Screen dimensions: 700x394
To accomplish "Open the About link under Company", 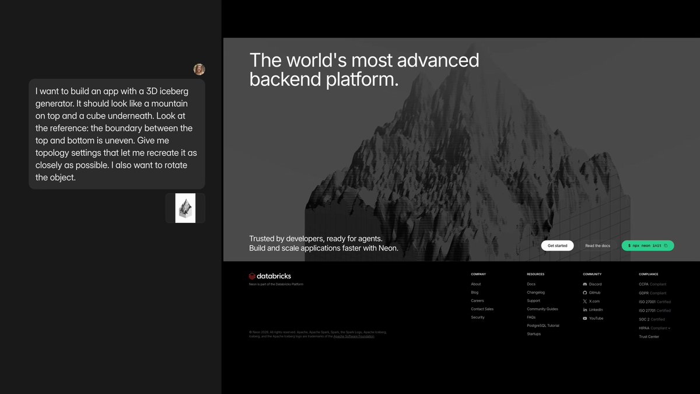I will [476, 284].
